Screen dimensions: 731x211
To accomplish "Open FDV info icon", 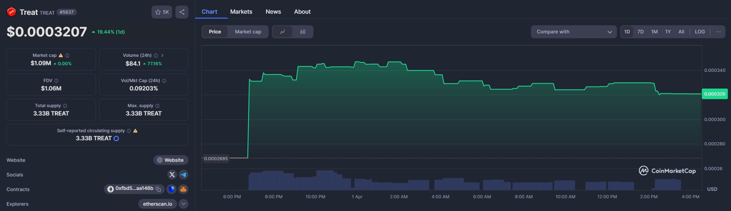I will [x=56, y=81].
